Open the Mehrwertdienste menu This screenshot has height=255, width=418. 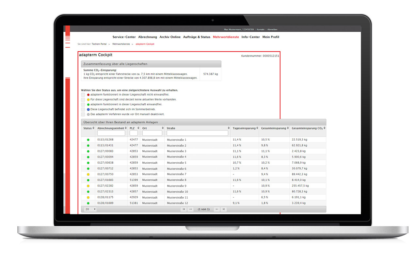click(x=226, y=37)
